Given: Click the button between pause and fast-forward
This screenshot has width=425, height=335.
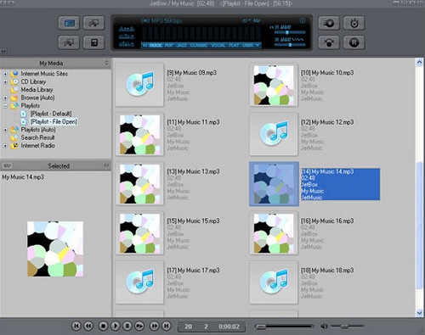Looking at the screenshot, I should [x=139, y=326].
